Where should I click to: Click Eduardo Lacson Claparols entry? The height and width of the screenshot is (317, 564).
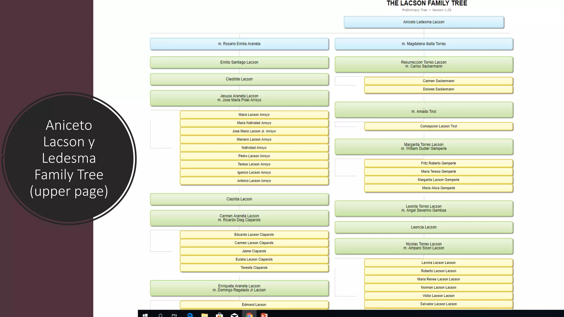coord(254,235)
